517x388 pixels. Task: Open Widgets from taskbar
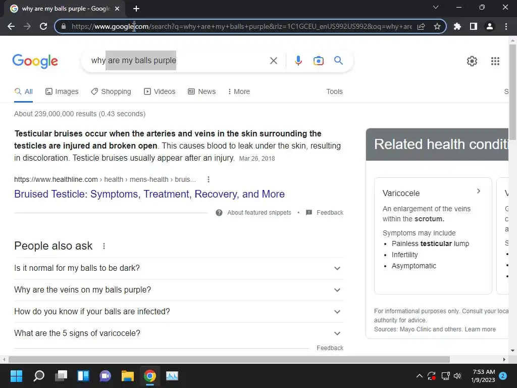click(83, 376)
